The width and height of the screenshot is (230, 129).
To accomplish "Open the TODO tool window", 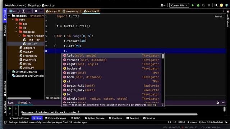I will (x=75, y=118).
